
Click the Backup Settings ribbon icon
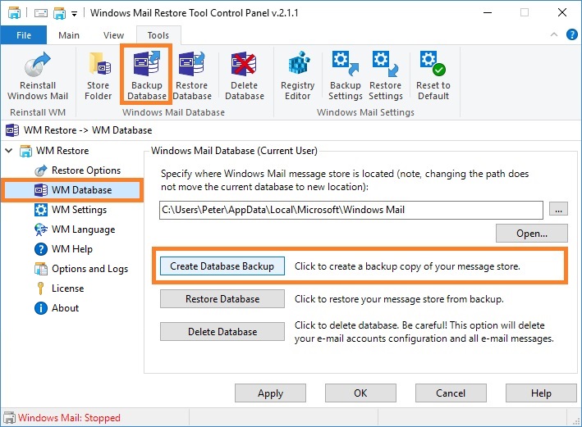[x=346, y=76]
